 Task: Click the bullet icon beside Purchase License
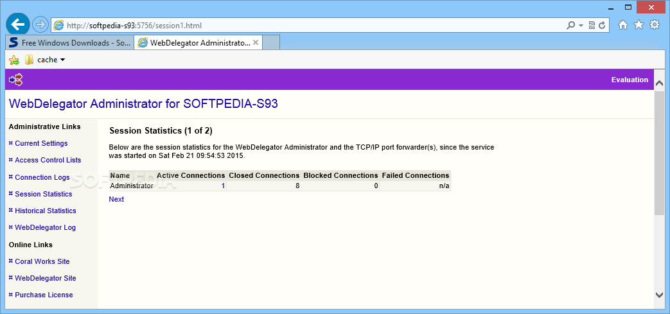[x=11, y=295]
